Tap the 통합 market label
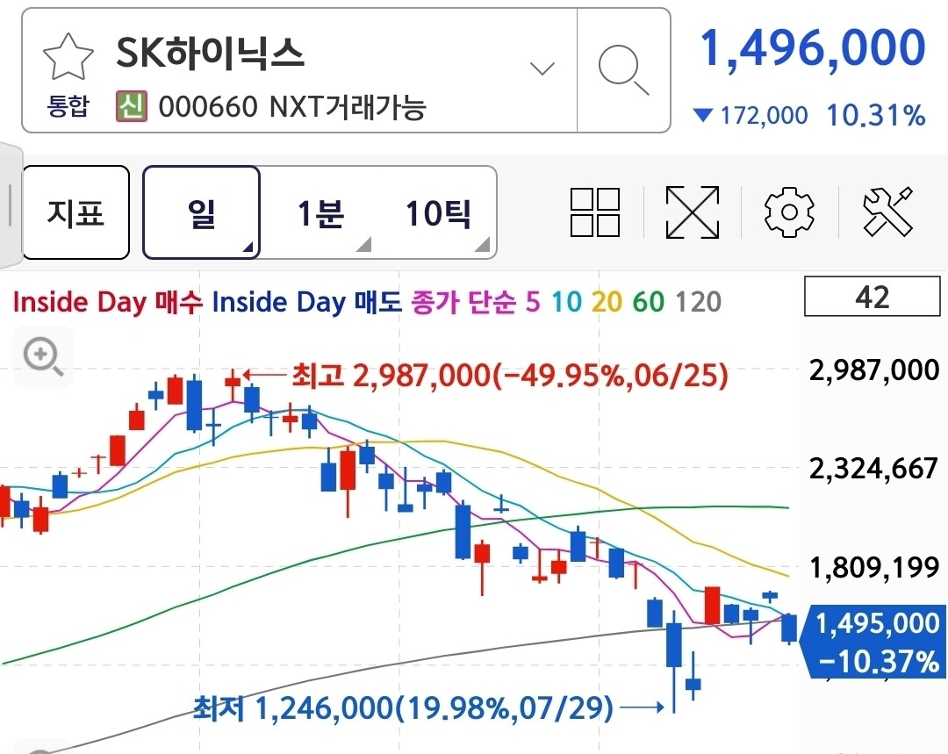The height and width of the screenshot is (754, 948). click(x=68, y=106)
